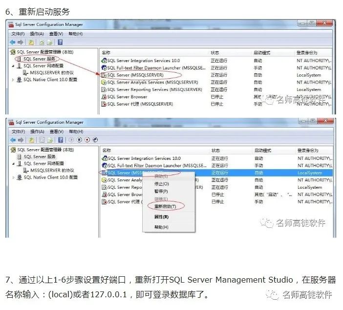343x310 pixels.
Task: Select SQL Server Analysis Services in top list
Action: 152,82
